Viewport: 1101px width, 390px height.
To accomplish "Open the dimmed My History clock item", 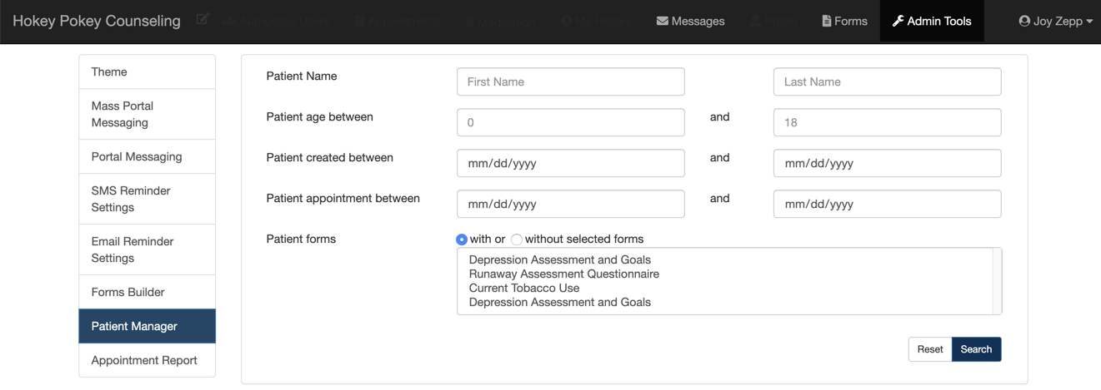I will (x=595, y=22).
